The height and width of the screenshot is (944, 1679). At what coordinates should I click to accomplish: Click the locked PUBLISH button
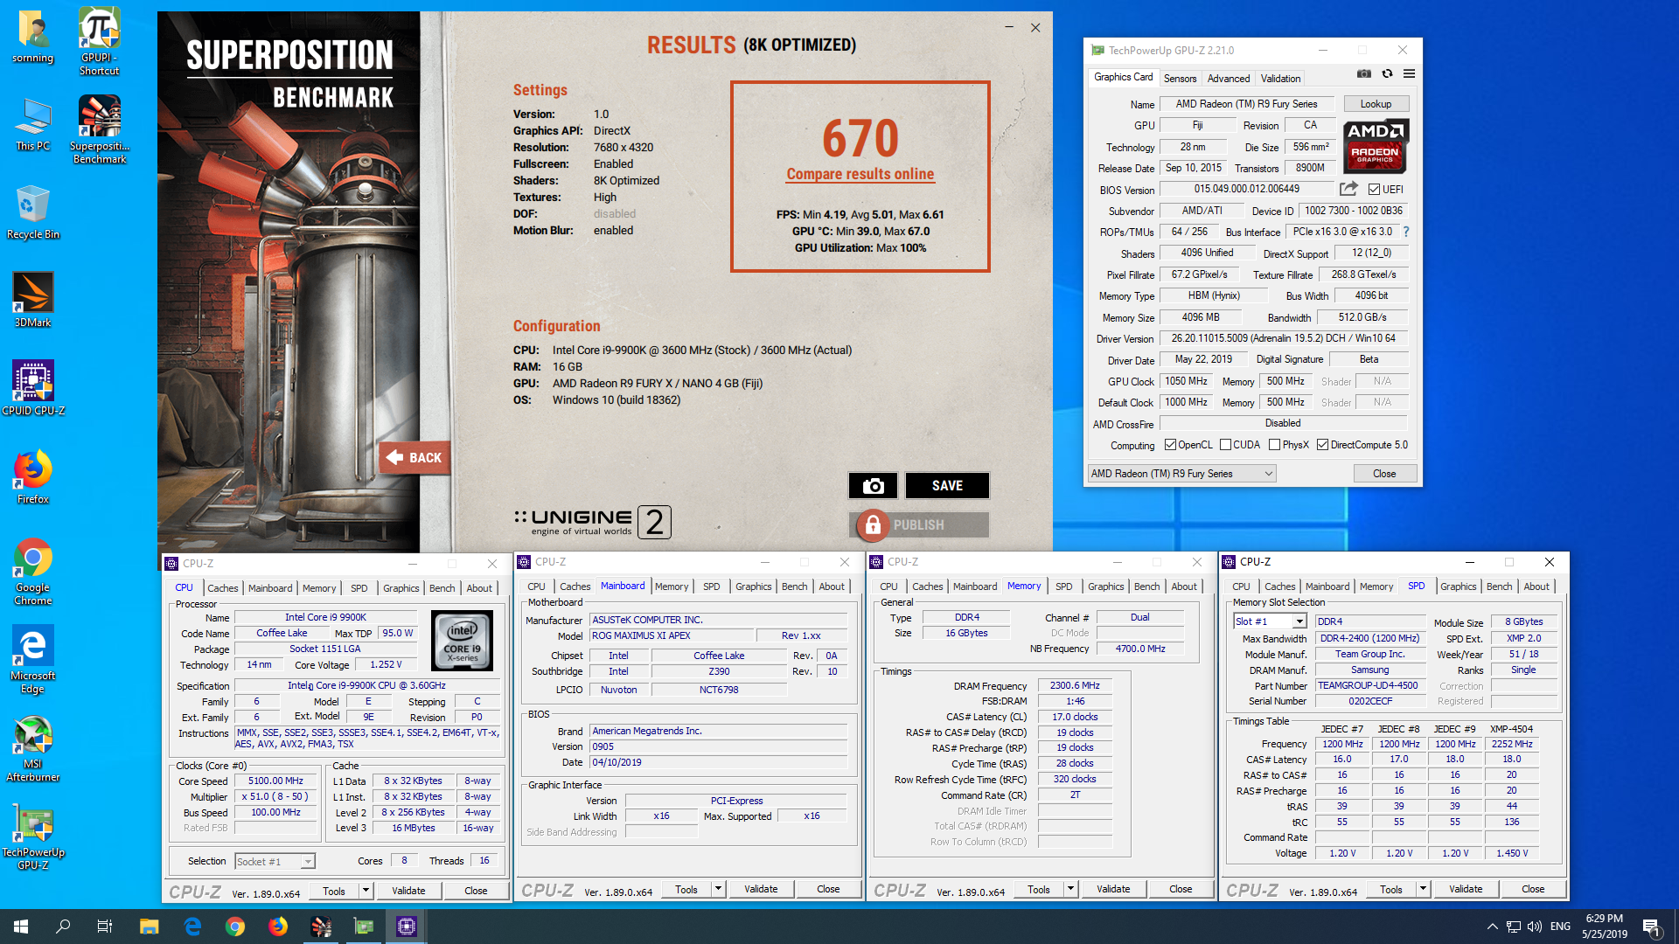919,524
